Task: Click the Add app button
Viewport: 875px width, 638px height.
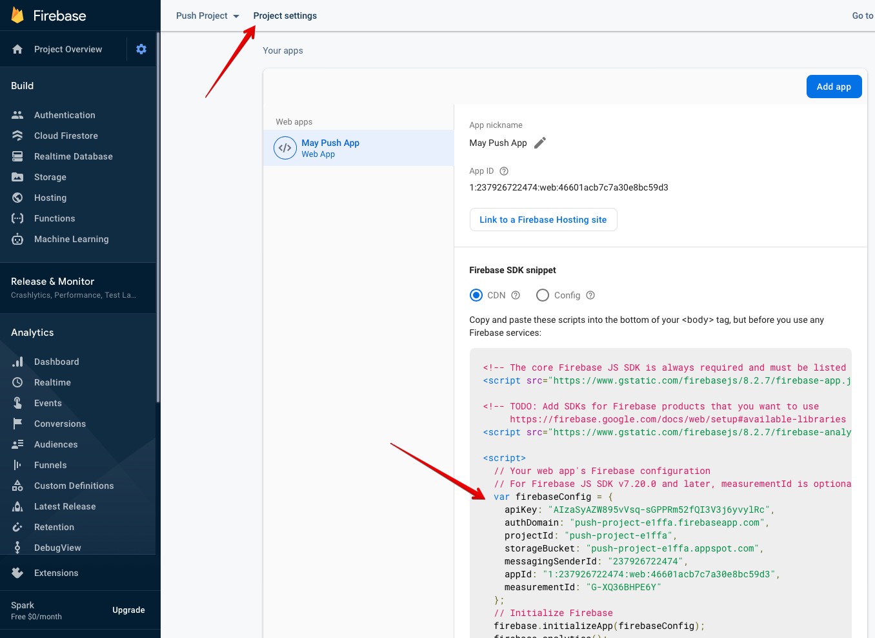Action: point(834,87)
